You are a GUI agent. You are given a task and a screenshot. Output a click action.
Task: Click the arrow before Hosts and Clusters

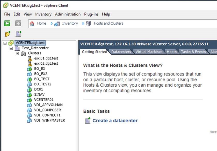[x=83, y=24]
